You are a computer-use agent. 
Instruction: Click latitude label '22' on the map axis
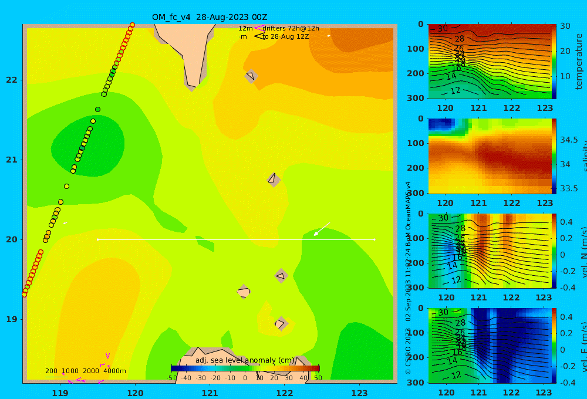(x=11, y=80)
